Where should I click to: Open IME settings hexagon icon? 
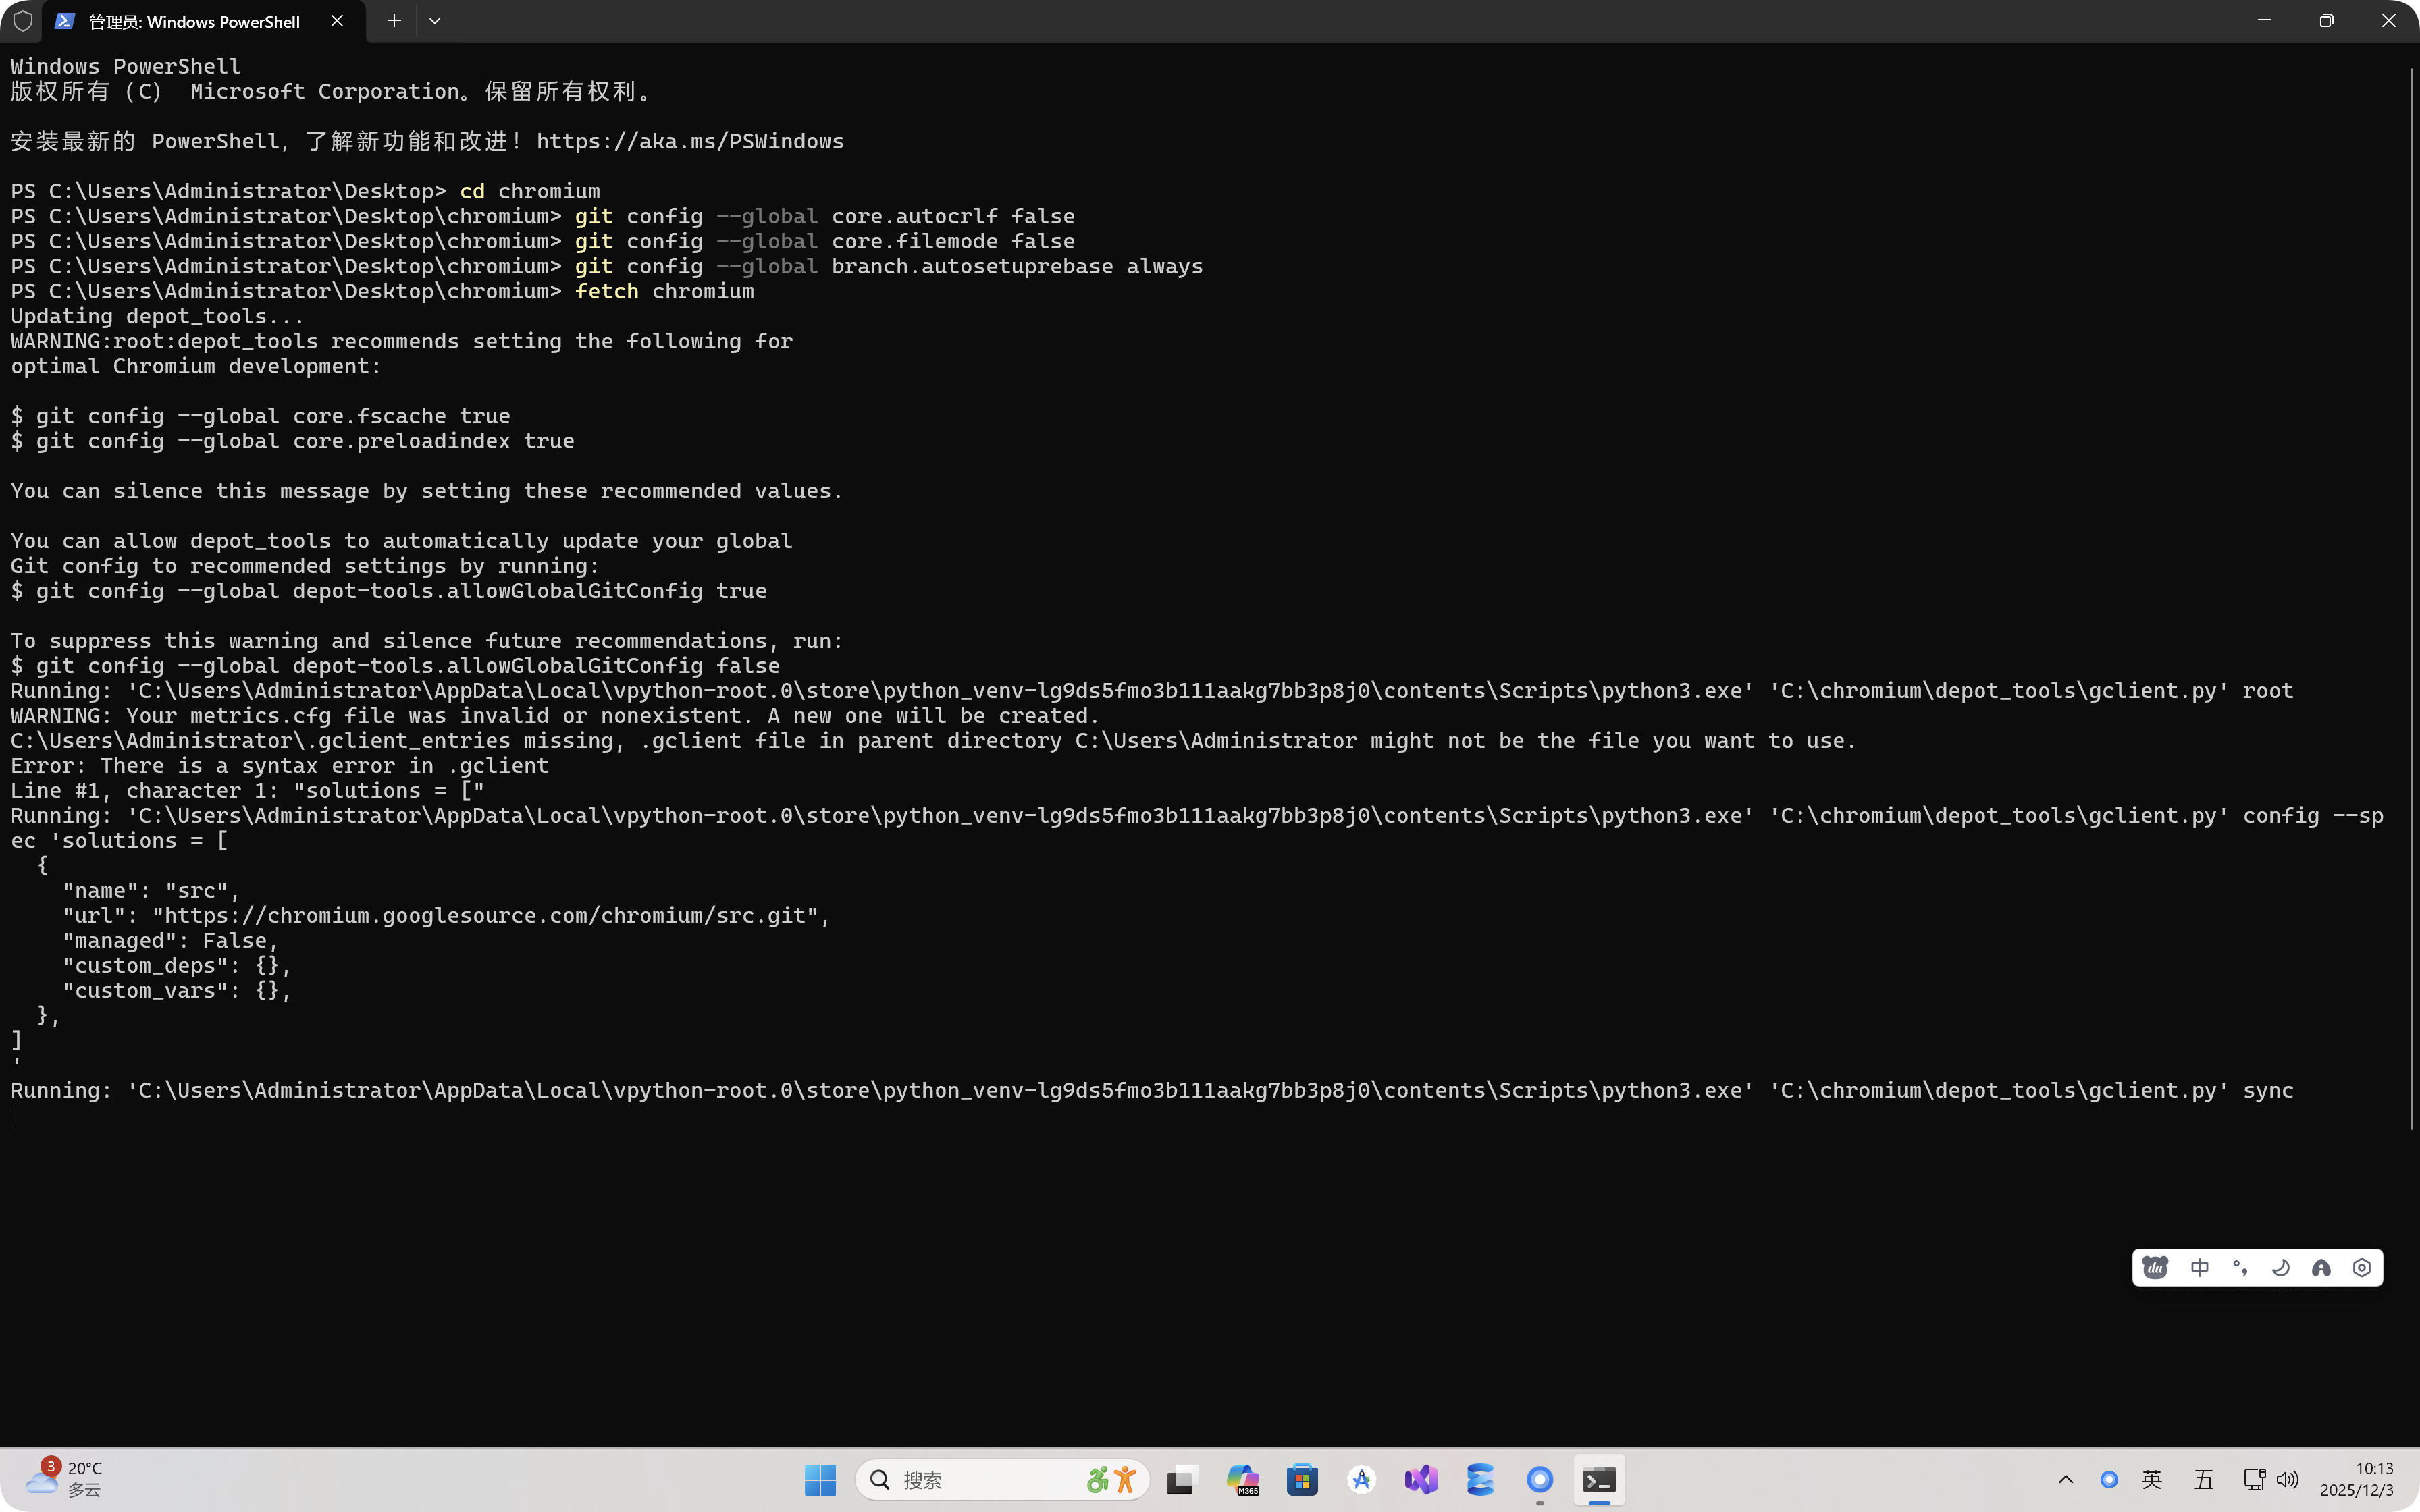[x=2362, y=1268]
